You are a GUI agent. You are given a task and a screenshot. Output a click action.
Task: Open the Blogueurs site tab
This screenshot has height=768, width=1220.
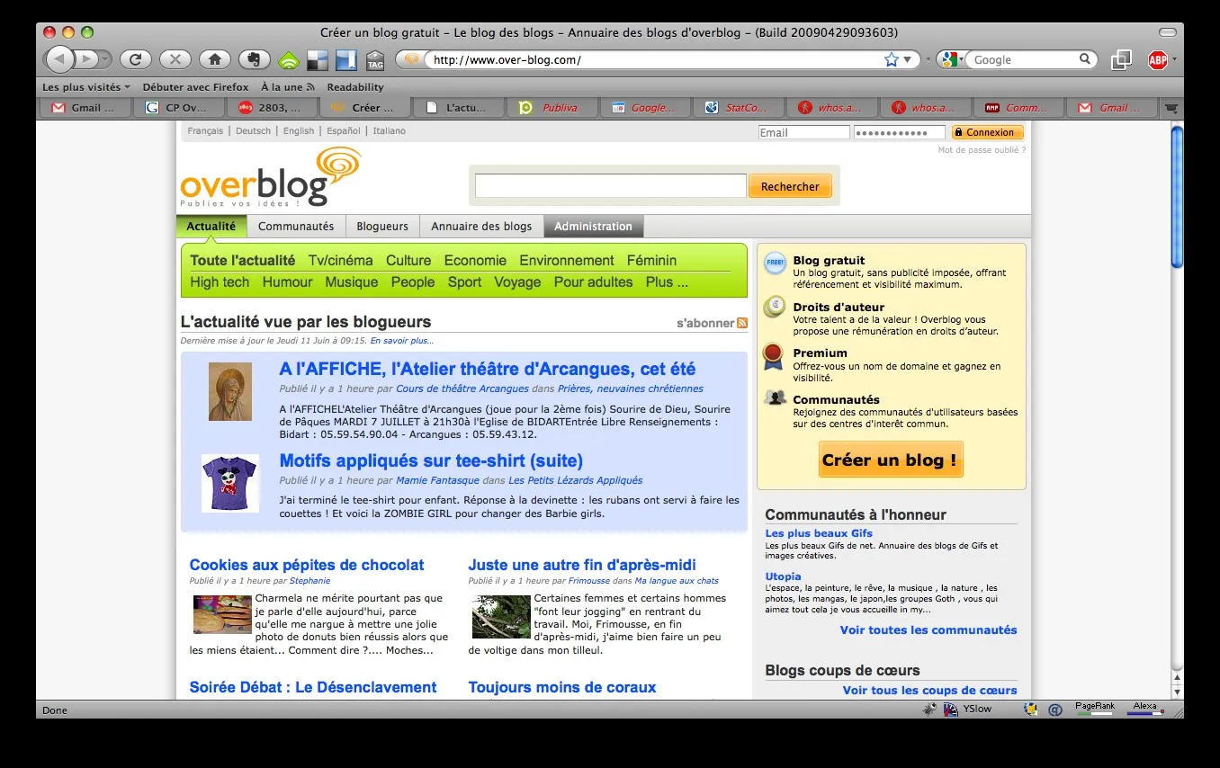tap(382, 227)
